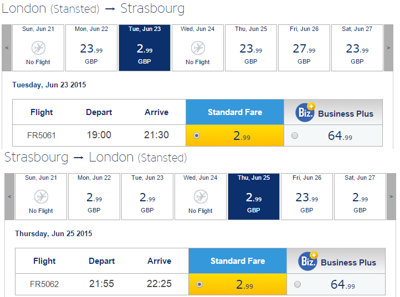
Task: Select Business Plus 64.99 radio for FR5062
Action: pyautogui.click(x=298, y=284)
